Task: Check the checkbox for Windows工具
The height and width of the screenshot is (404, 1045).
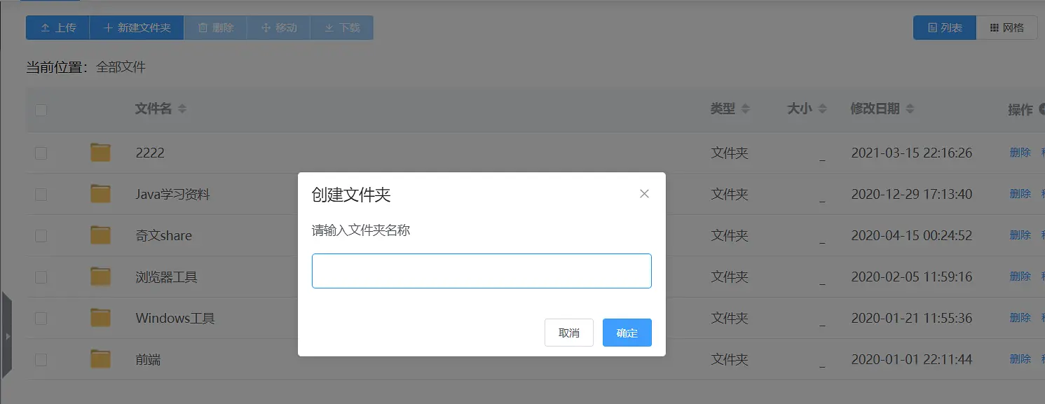Action: click(x=41, y=317)
